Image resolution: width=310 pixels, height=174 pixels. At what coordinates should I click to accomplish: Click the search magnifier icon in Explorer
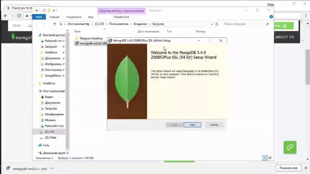pyautogui.click(x=267, y=24)
